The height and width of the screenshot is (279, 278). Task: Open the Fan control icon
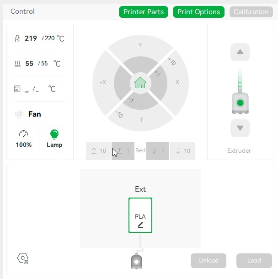(x=19, y=114)
